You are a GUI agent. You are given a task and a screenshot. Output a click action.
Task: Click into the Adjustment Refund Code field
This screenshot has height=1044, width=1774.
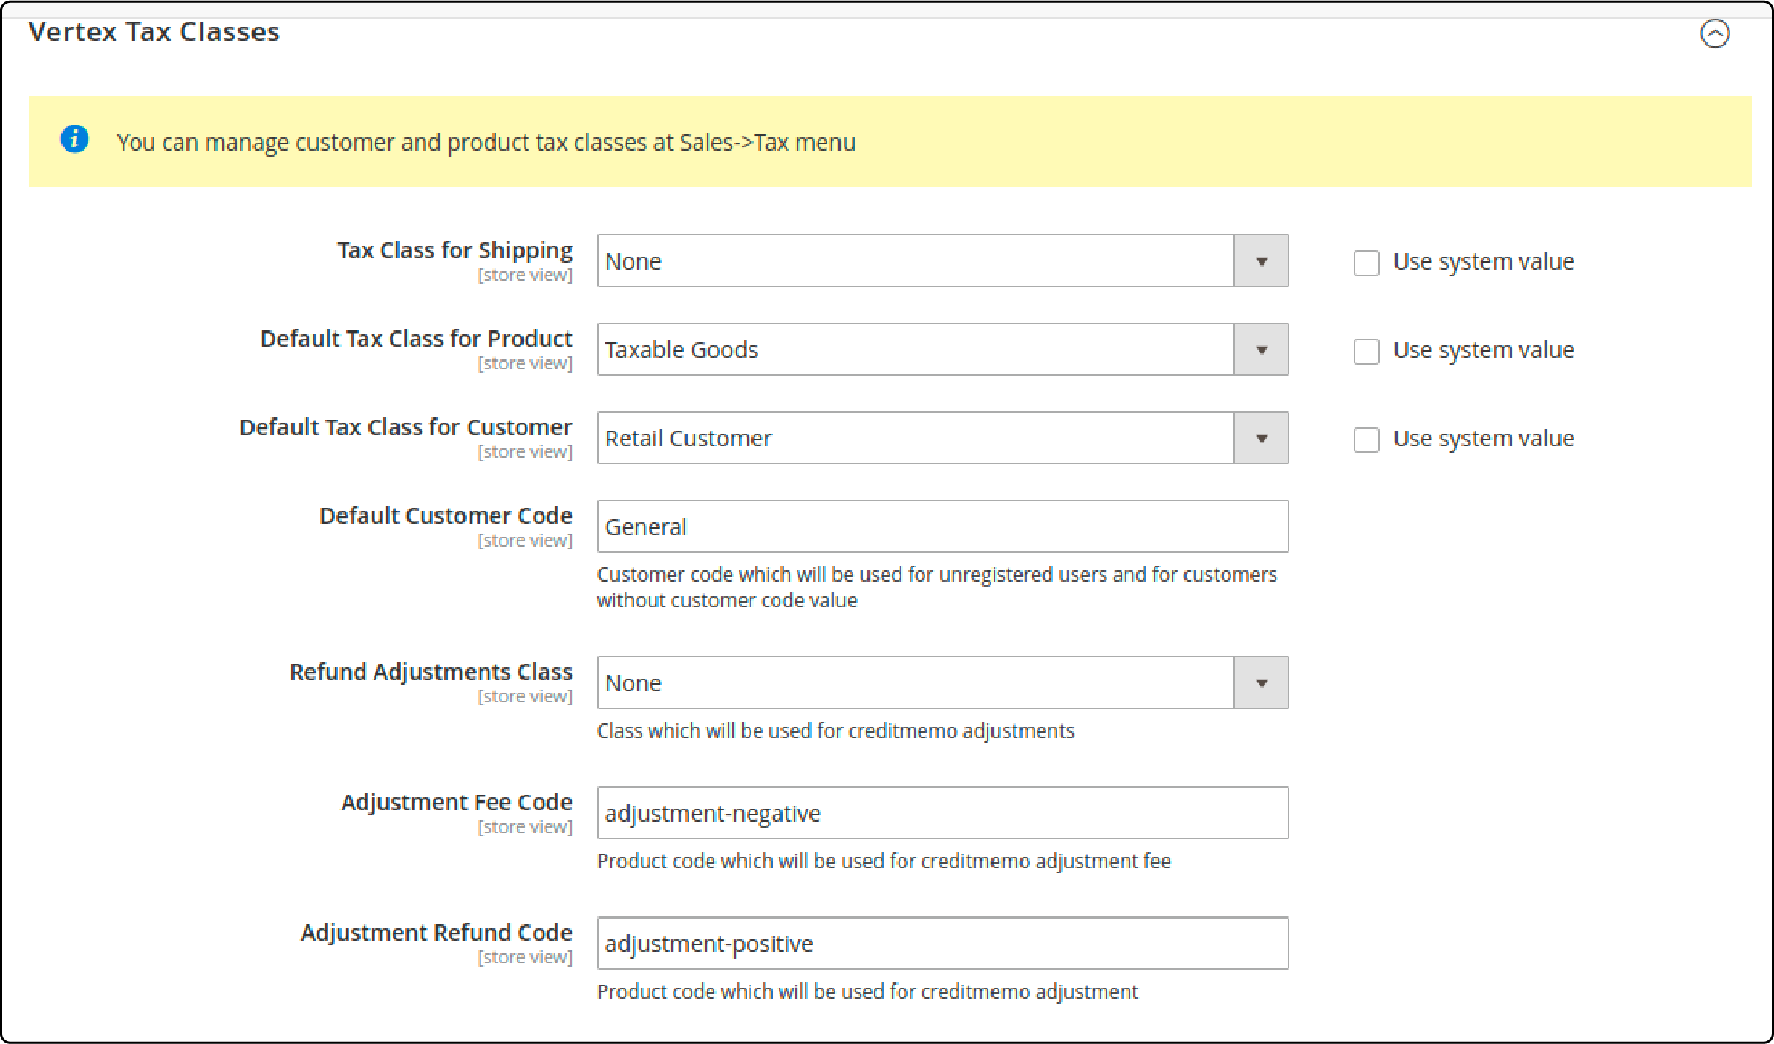pos(942,943)
